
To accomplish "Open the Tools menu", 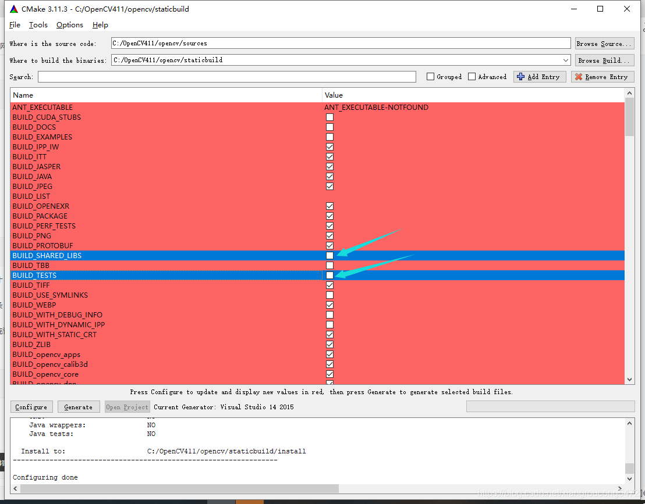I will pos(38,25).
